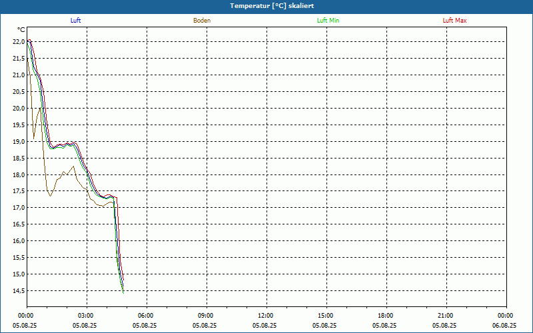Click the 18,0 y-axis value
The height and width of the screenshot is (333, 533).
point(19,174)
